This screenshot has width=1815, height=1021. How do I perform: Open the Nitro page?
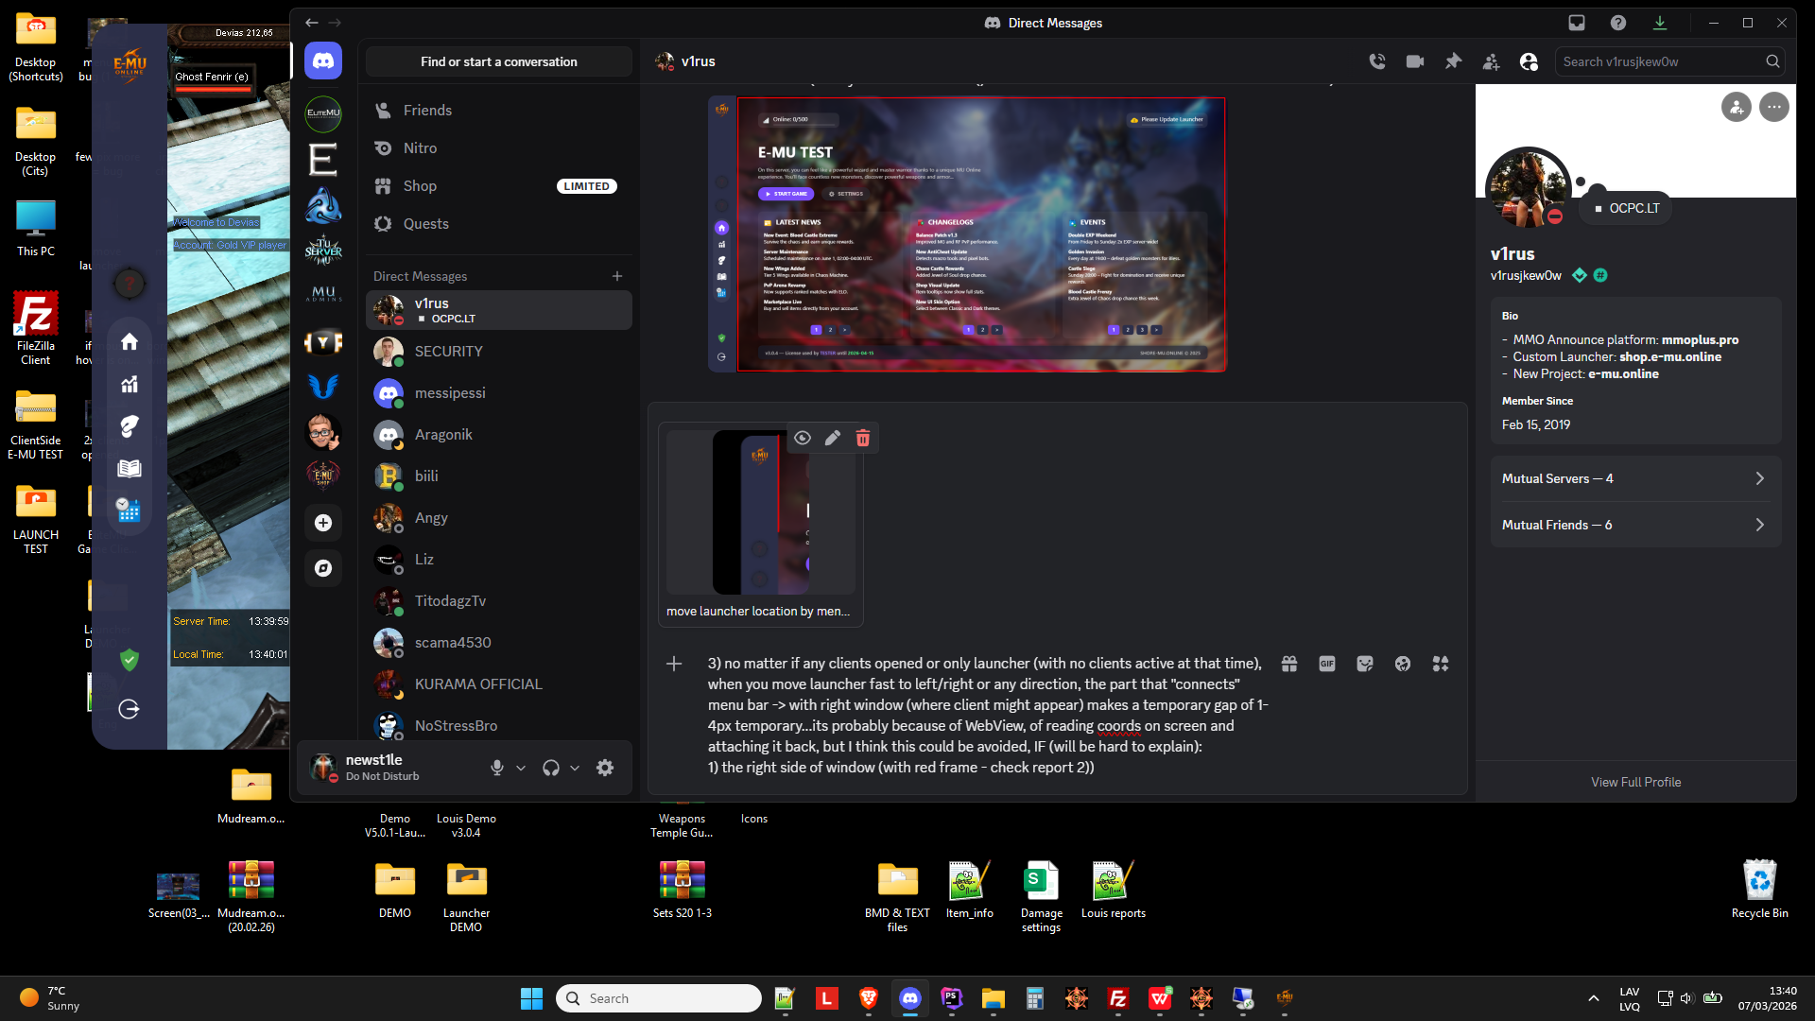(x=420, y=148)
